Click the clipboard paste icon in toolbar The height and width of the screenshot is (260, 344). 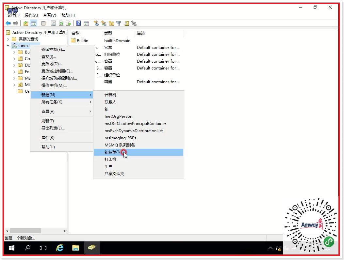tap(43, 23)
